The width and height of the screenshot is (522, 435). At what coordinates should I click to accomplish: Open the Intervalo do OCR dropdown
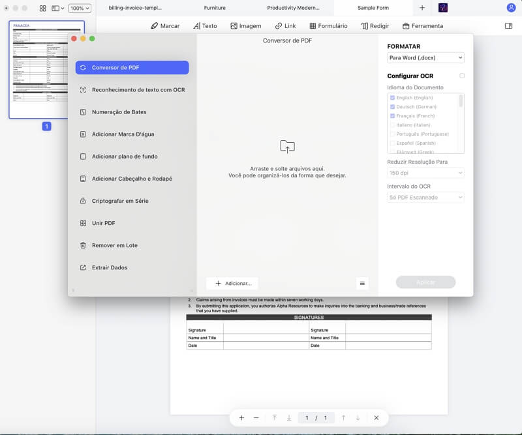[x=425, y=196]
